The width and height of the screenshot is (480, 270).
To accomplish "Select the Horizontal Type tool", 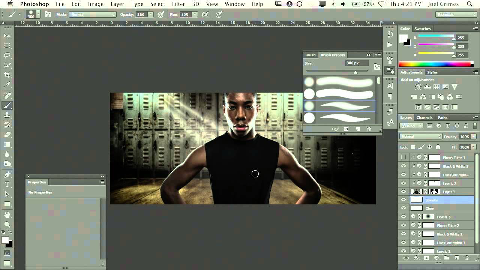I will (x=7, y=184).
